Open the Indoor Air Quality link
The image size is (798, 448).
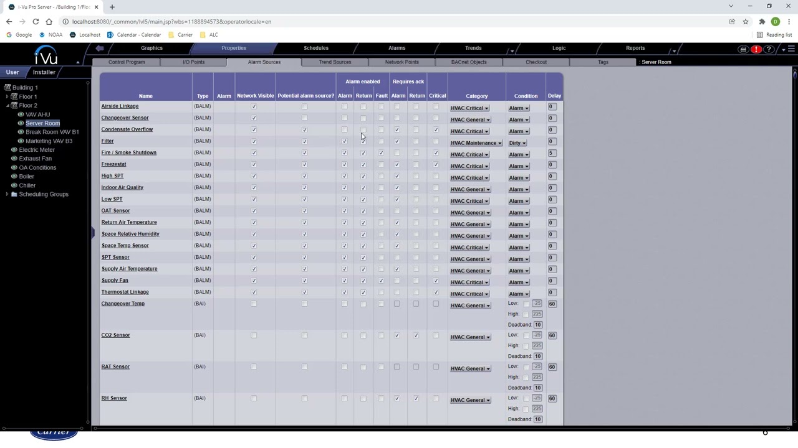(122, 187)
